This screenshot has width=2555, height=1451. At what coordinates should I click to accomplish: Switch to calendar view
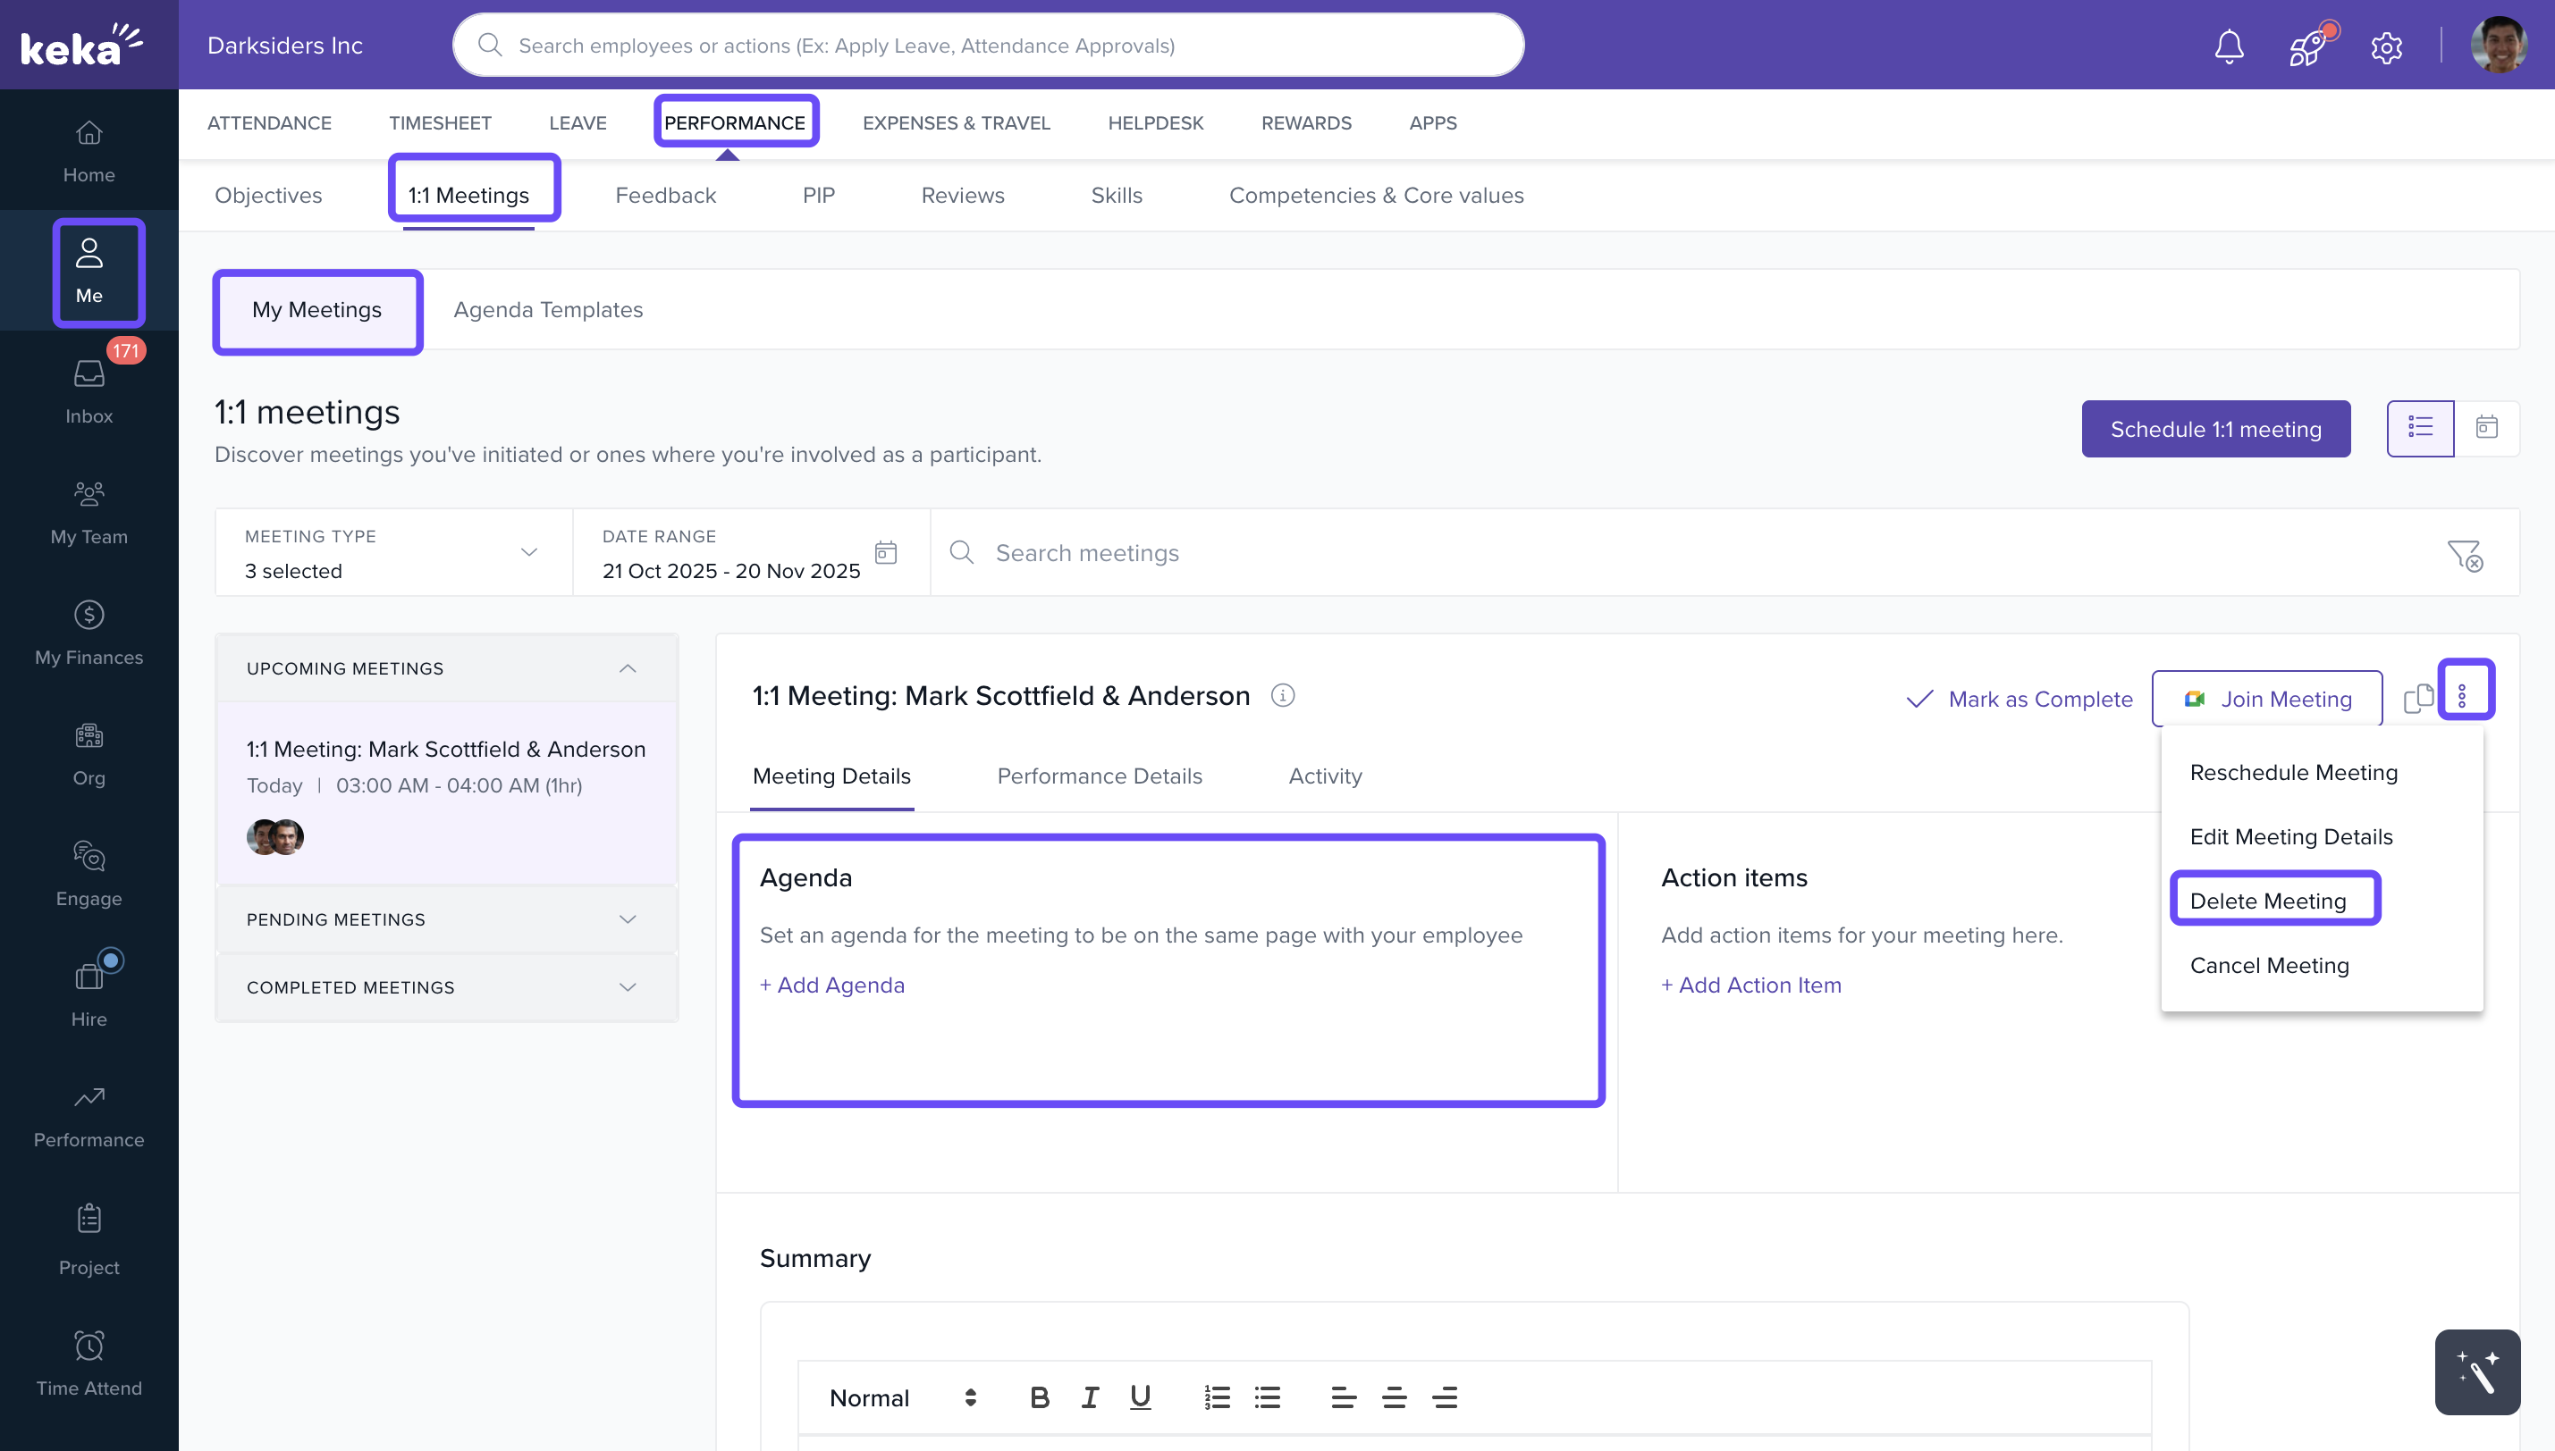(x=2486, y=429)
